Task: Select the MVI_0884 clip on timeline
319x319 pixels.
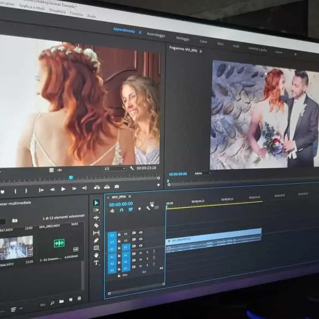Action: [214, 237]
